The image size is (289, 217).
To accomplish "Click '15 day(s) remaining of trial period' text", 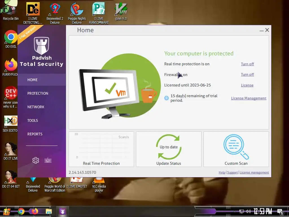I will (194, 98).
